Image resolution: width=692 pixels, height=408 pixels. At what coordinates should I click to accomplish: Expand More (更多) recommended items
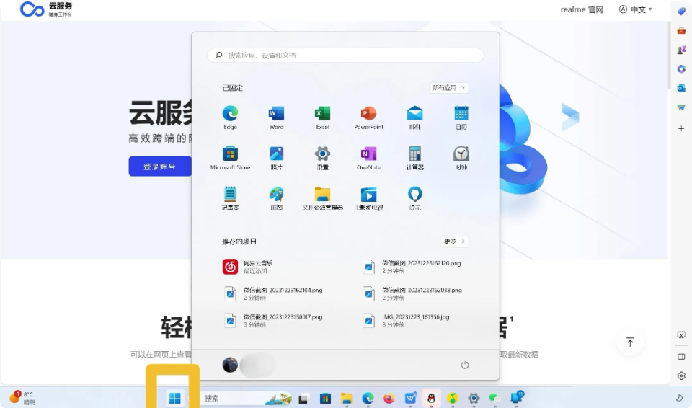pos(454,241)
